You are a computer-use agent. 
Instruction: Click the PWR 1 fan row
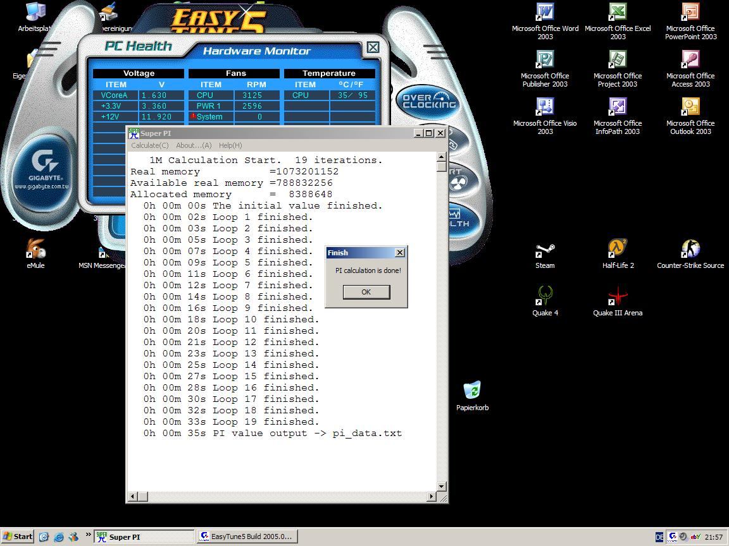[x=234, y=106]
